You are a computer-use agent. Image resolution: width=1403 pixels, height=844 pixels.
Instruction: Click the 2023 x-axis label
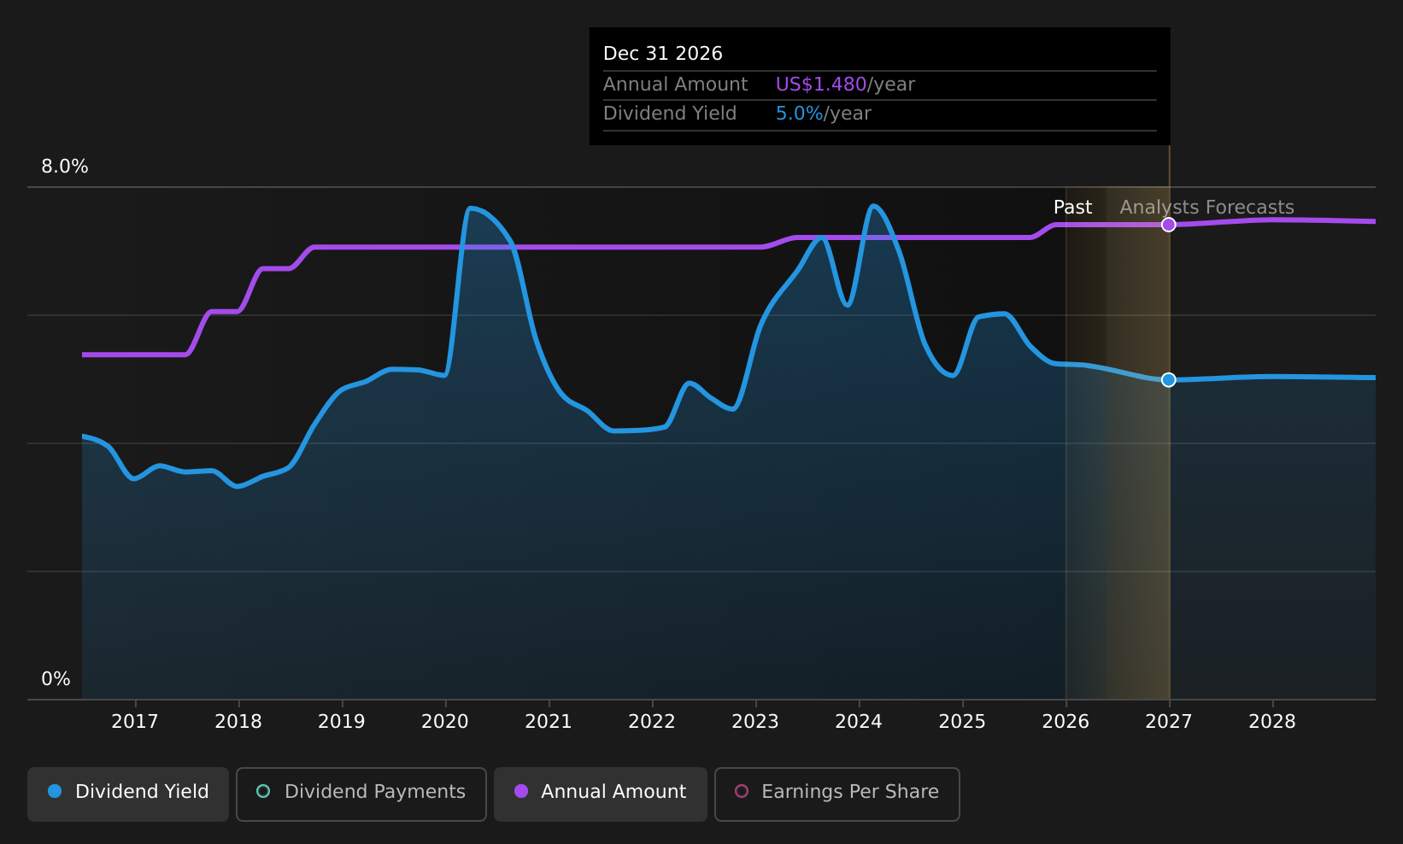pyautogui.click(x=755, y=722)
